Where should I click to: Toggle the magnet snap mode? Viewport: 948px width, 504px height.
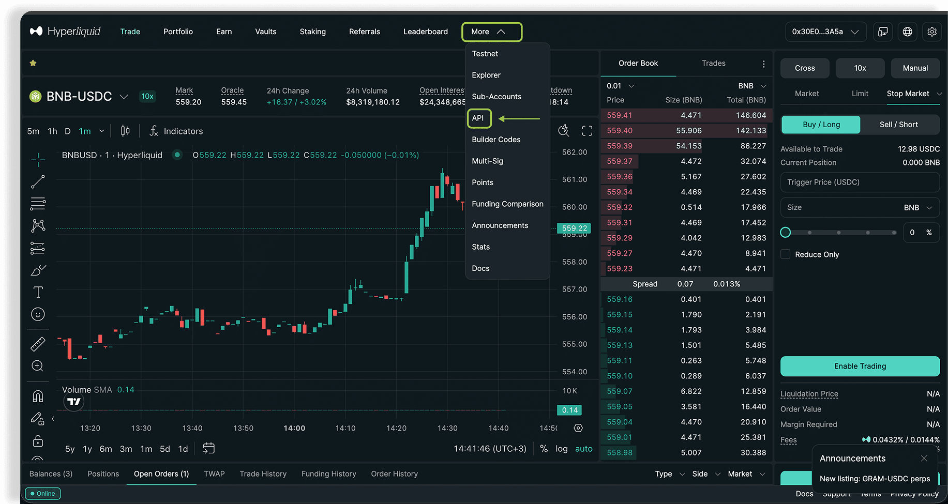point(38,396)
